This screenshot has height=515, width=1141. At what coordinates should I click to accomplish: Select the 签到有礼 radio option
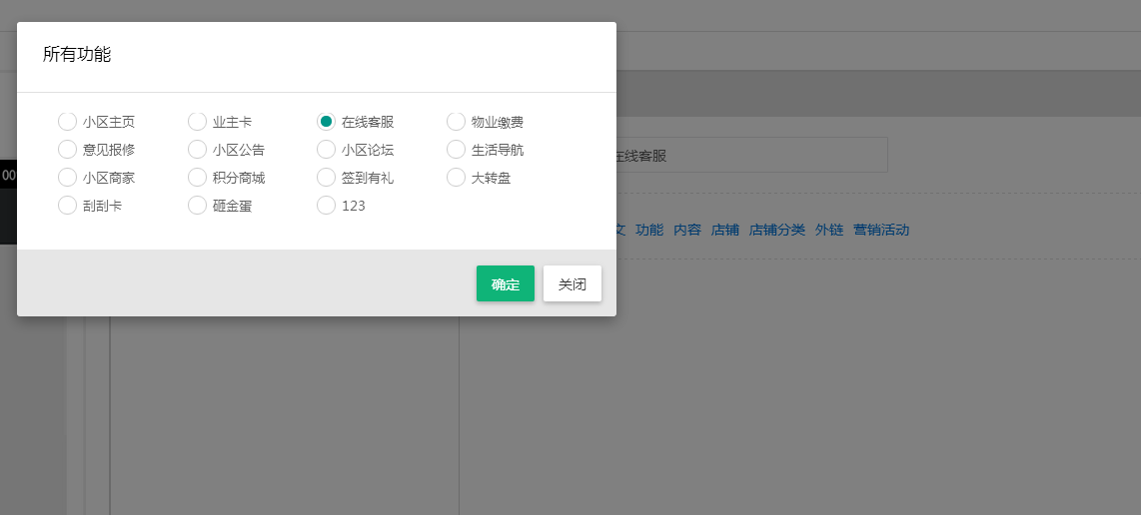point(326,178)
